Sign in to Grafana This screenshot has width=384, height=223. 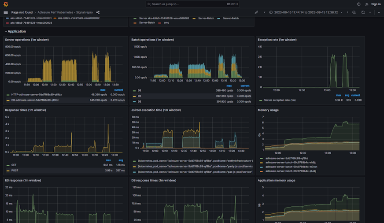pyautogui.click(x=376, y=4)
